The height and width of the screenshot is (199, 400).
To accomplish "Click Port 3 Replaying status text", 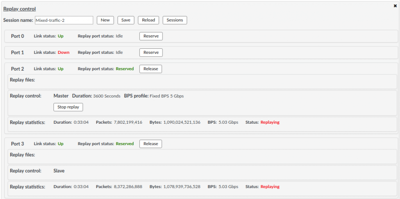I will [x=270, y=187].
